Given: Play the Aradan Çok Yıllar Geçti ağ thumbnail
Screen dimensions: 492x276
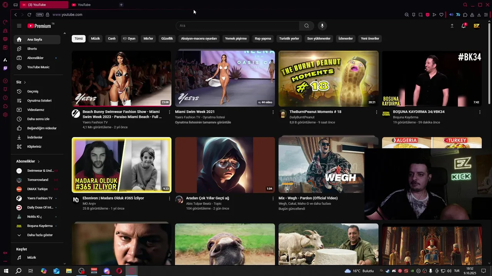Looking at the screenshot, I should point(225,165).
